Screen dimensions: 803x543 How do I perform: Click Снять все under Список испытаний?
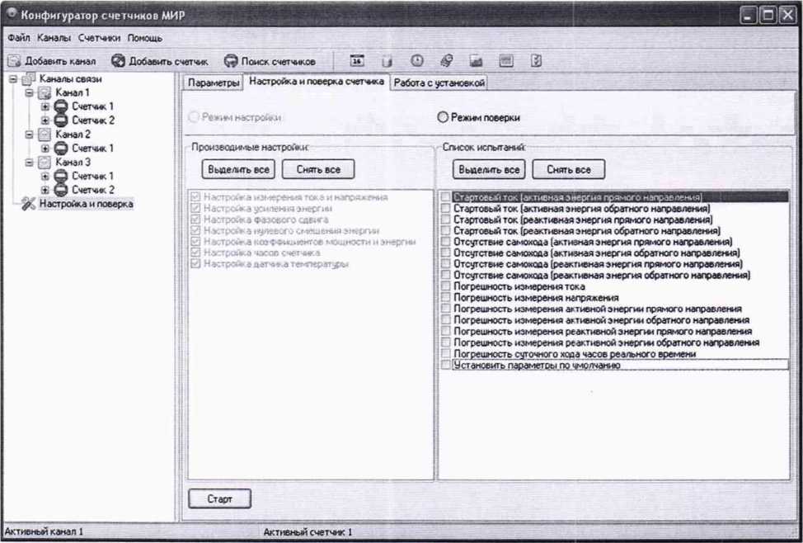point(569,169)
